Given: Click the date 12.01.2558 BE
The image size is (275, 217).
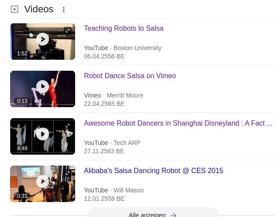Looking at the screenshot, I should [104, 199].
